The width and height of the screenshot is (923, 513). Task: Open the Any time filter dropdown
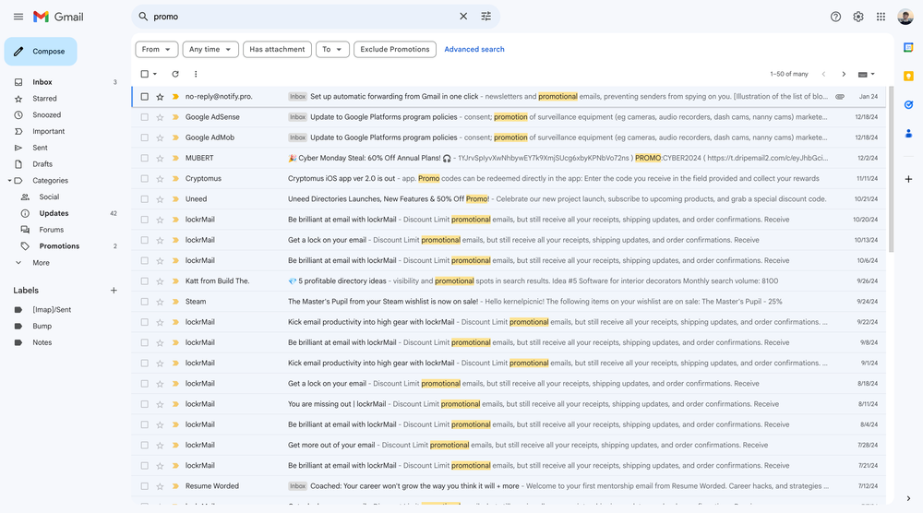[210, 50]
